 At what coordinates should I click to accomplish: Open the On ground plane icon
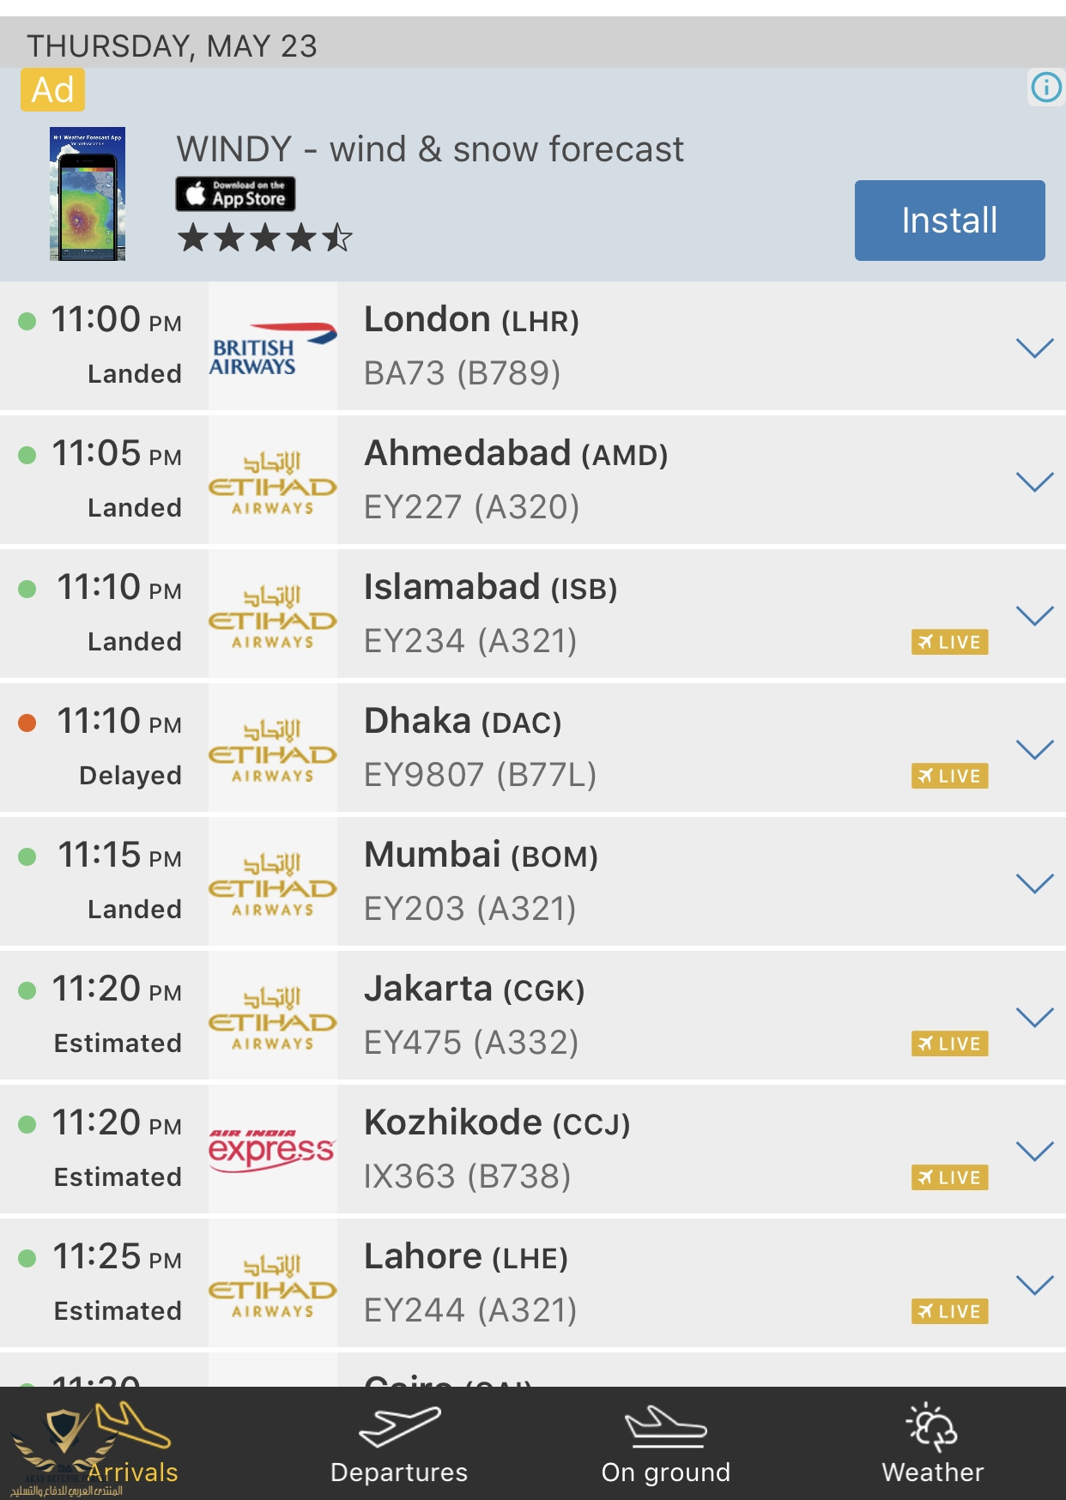(665, 1426)
